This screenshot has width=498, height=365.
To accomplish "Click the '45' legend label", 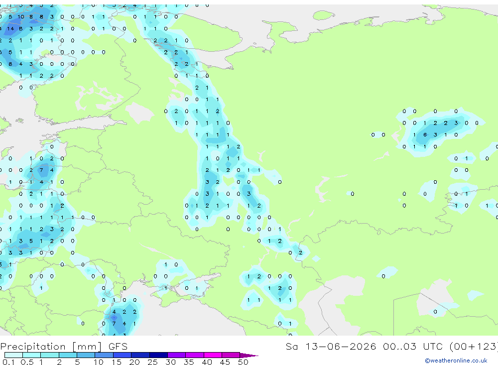I will click(x=225, y=362).
